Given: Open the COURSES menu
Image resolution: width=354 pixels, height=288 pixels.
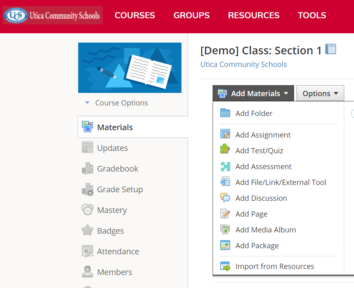Looking at the screenshot, I should (135, 15).
